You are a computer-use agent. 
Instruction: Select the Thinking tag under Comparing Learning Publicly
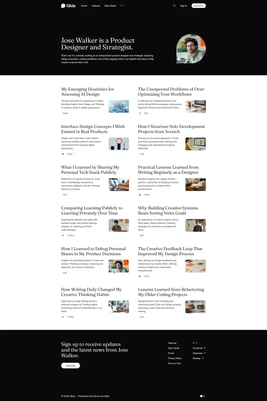[x=71, y=235]
